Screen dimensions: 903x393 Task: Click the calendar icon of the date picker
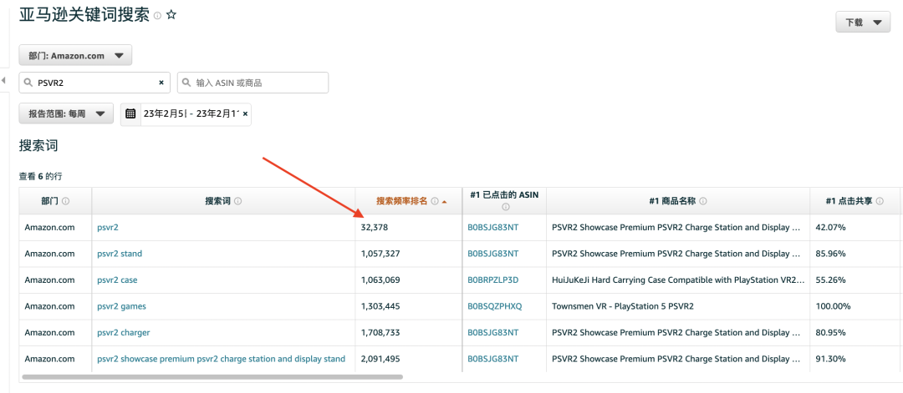click(x=130, y=113)
